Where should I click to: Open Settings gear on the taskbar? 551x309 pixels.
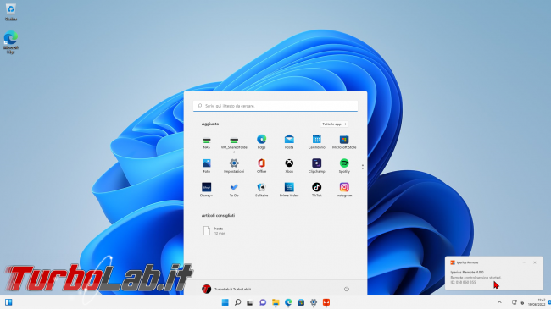coord(314,302)
